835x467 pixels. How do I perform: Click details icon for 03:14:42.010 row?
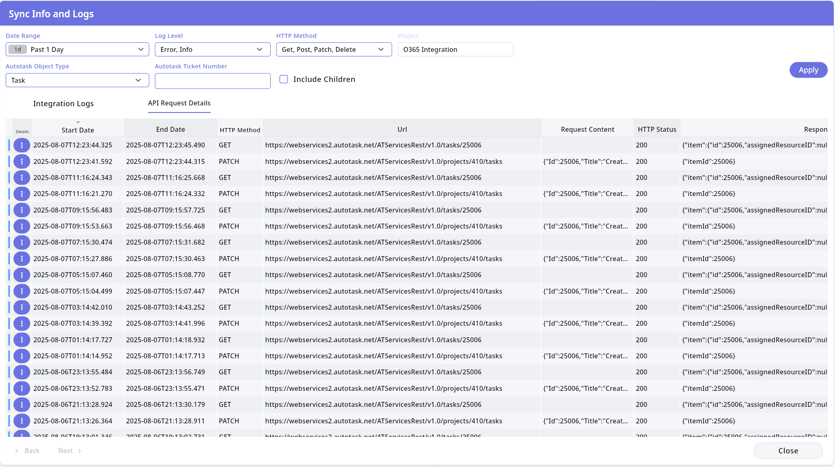[x=22, y=308]
